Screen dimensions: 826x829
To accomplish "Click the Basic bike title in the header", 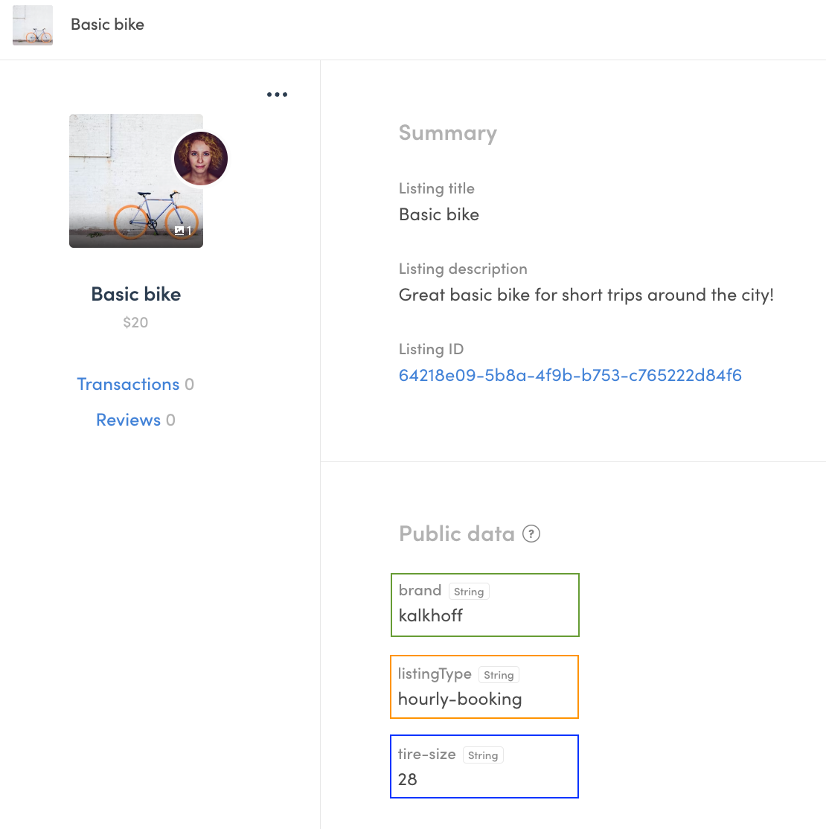I will (x=107, y=24).
